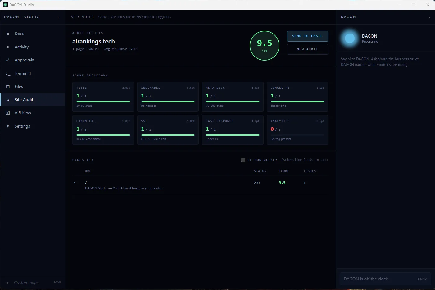Click the Docs sidebar icon
This screenshot has width=435, height=290.
click(8, 34)
